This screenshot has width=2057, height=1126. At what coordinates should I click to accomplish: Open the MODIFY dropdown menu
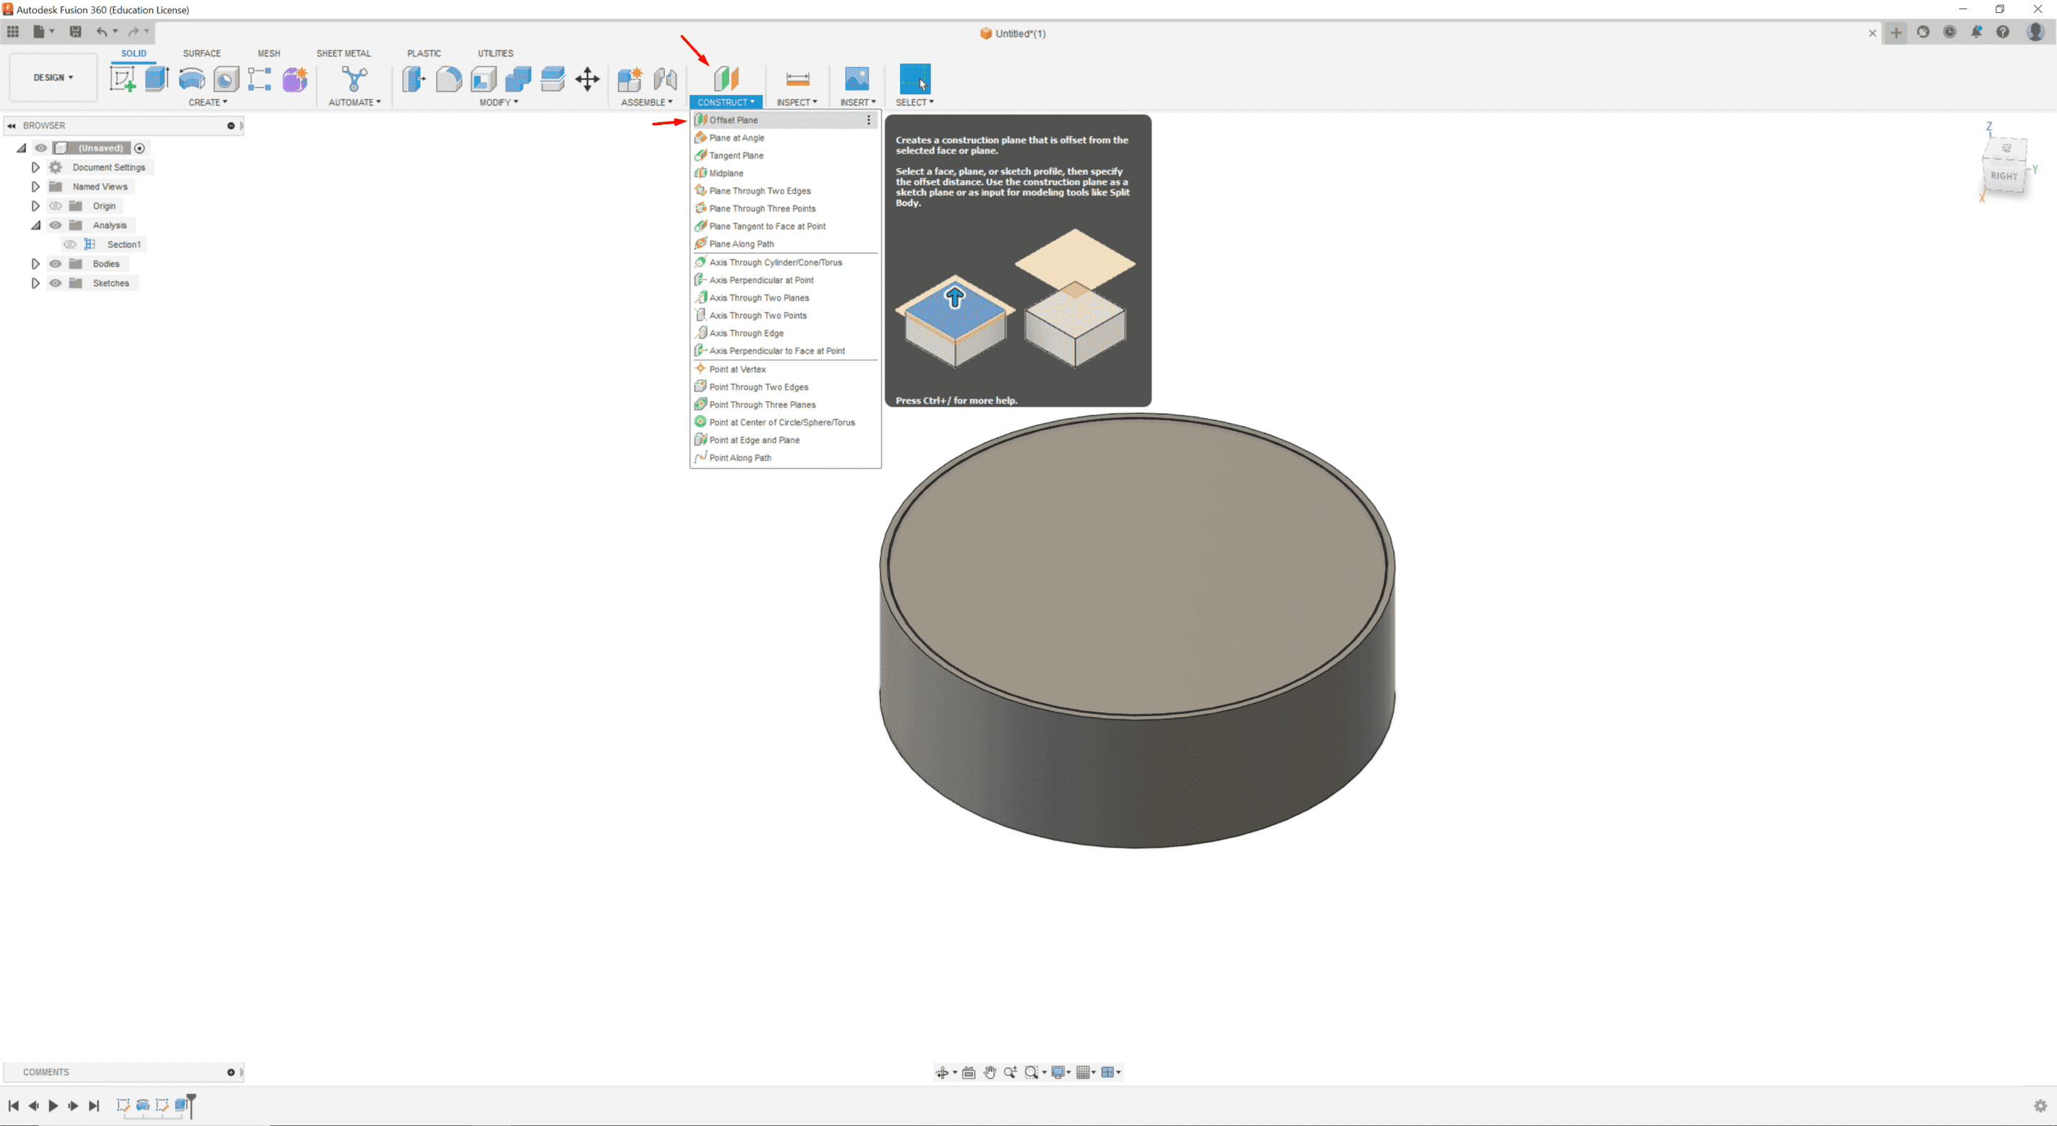click(498, 102)
